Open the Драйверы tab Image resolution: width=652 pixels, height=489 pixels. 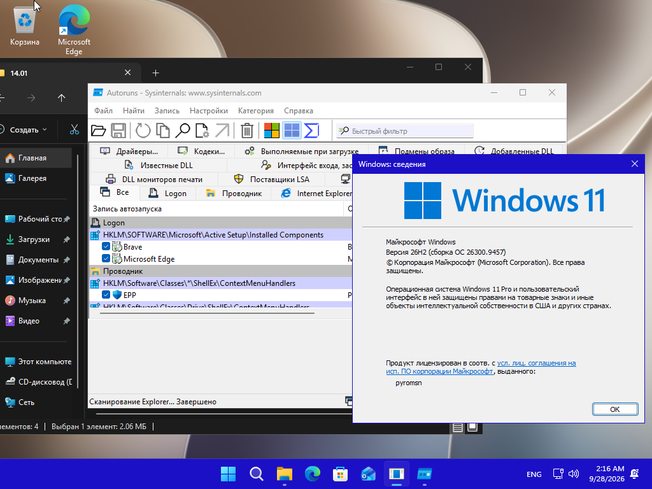pos(129,152)
